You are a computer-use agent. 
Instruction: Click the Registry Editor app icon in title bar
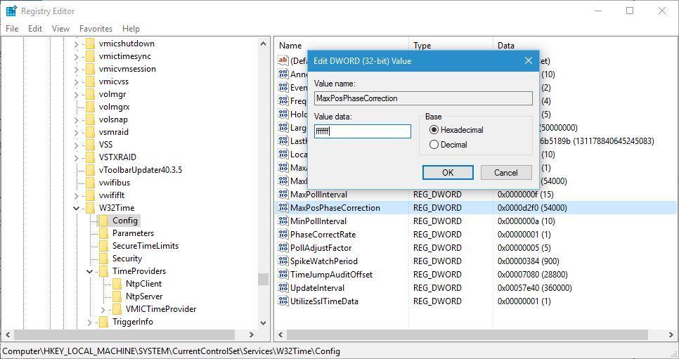[x=11, y=11]
